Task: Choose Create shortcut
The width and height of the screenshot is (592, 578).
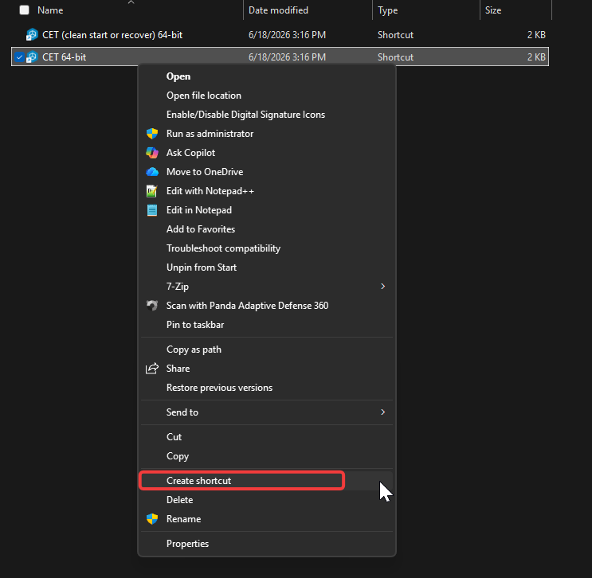Action: click(x=198, y=481)
